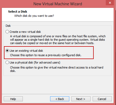The width and height of the screenshot is (116, 105).
Task: Click the Next > button
Action: [x=81, y=99]
